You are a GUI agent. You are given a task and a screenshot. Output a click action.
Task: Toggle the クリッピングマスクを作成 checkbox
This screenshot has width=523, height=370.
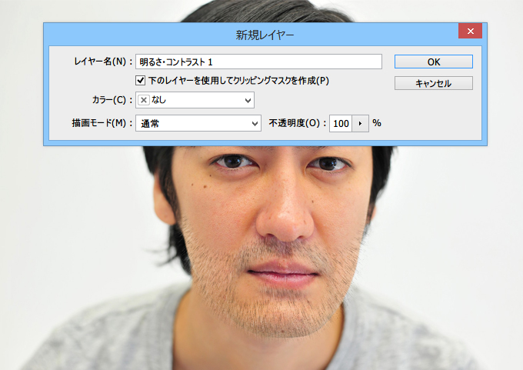point(140,81)
